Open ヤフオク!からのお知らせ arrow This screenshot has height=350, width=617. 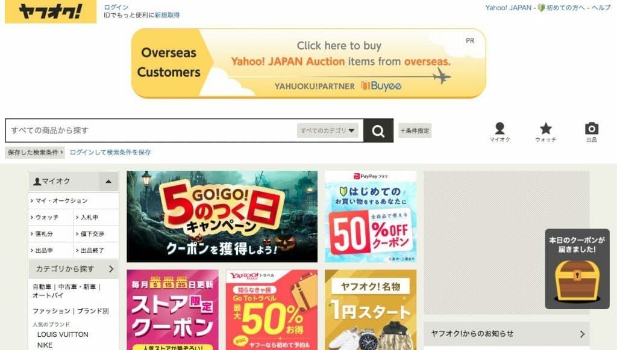click(583, 334)
